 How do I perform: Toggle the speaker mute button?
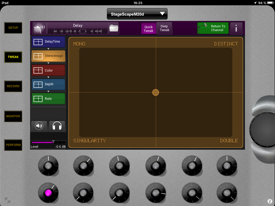(39, 126)
